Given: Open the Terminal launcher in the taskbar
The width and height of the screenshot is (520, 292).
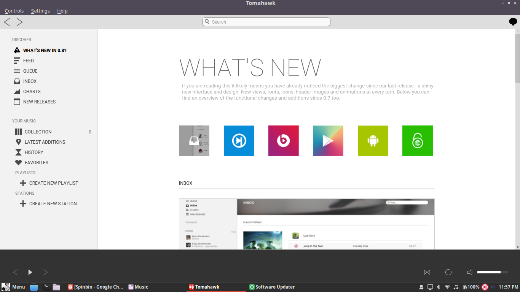Looking at the screenshot, I should 47,287.
